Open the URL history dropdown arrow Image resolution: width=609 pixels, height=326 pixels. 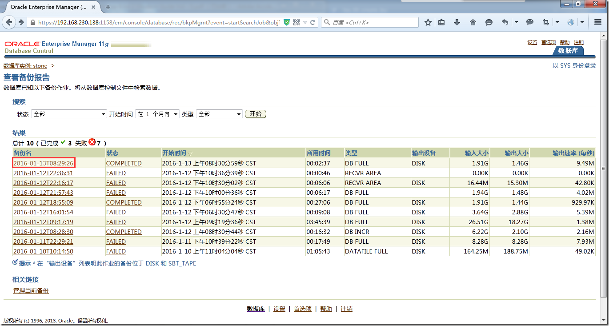[305, 22]
